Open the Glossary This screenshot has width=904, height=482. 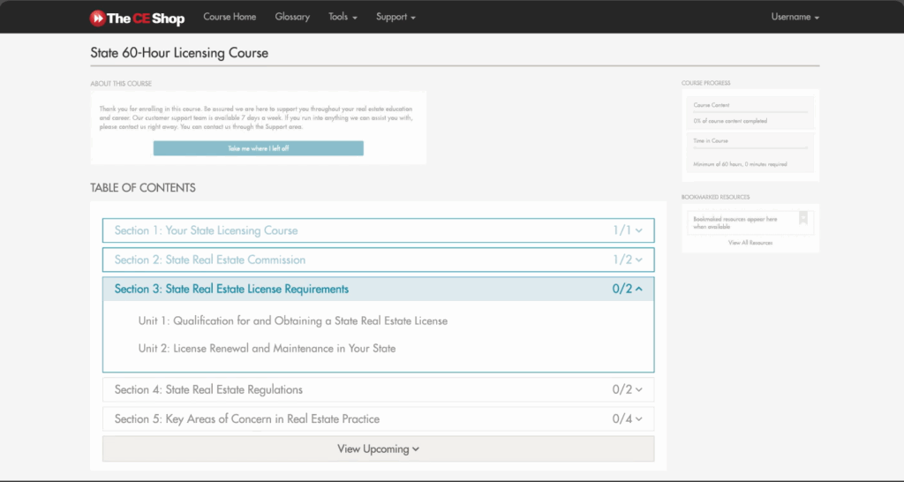pyautogui.click(x=292, y=17)
